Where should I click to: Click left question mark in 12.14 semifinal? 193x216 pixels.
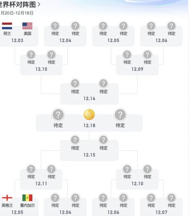tap(75, 83)
